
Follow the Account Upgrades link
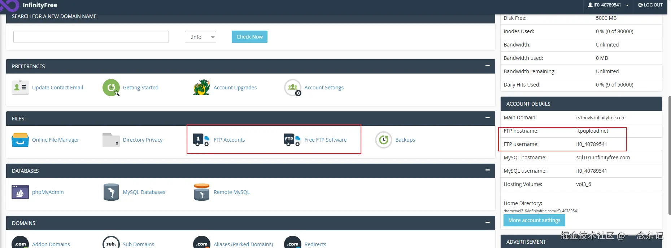click(235, 88)
